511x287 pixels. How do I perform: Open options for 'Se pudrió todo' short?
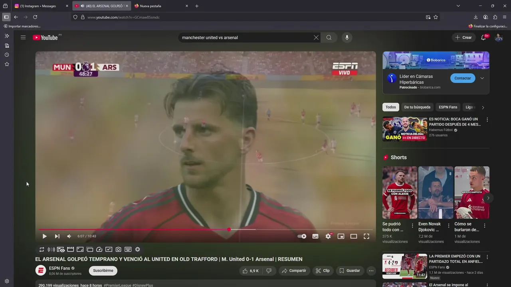(412, 226)
